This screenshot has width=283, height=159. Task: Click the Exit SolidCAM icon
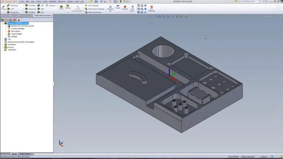151,7
